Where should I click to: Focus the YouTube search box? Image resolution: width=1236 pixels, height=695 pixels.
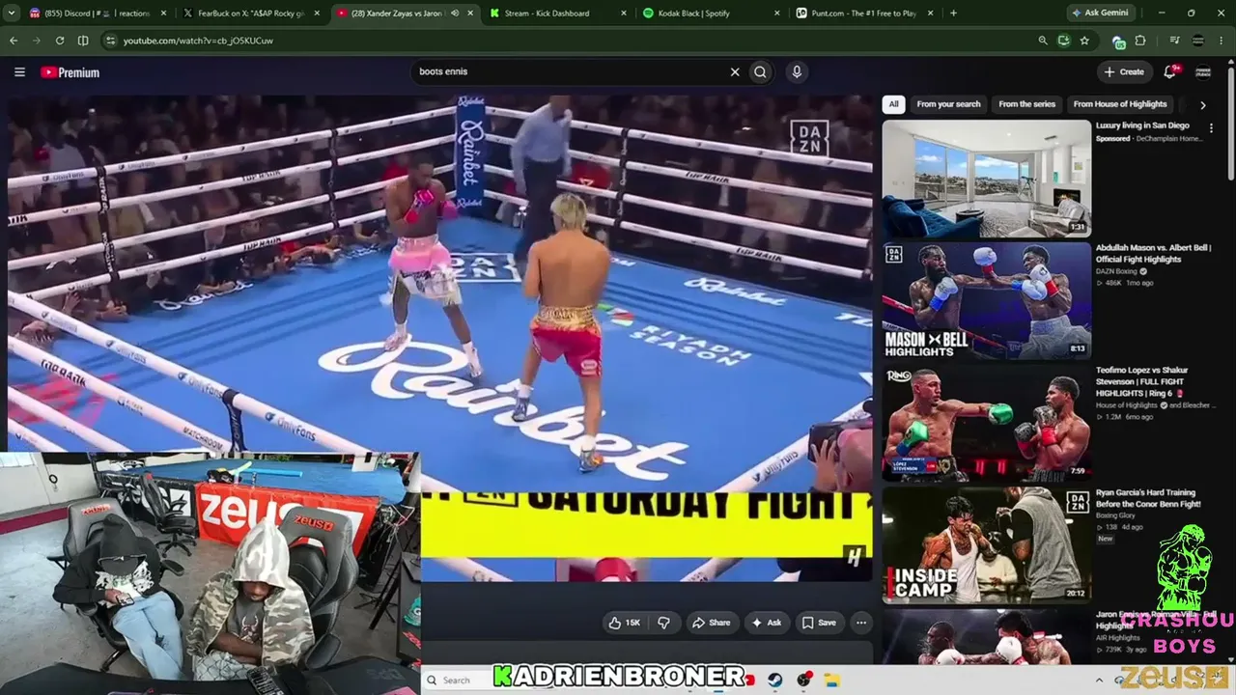click(570, 72)
